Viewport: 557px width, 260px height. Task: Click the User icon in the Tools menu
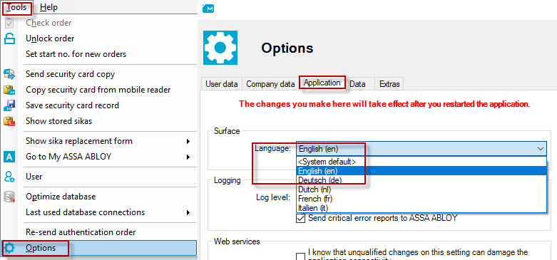(9, 176)
